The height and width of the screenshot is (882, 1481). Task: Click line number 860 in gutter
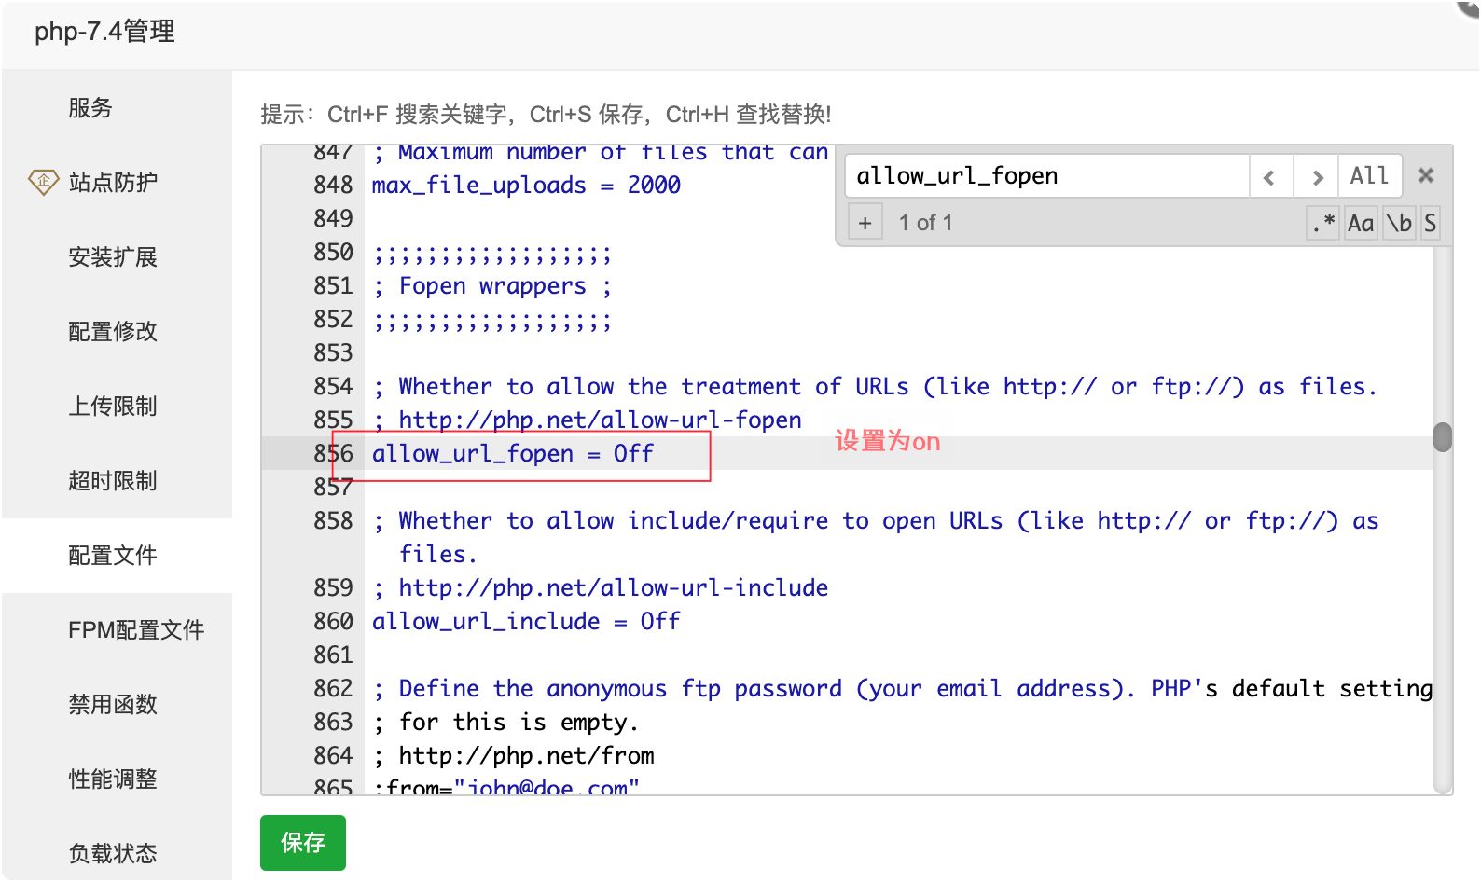[x=333, y=622]
